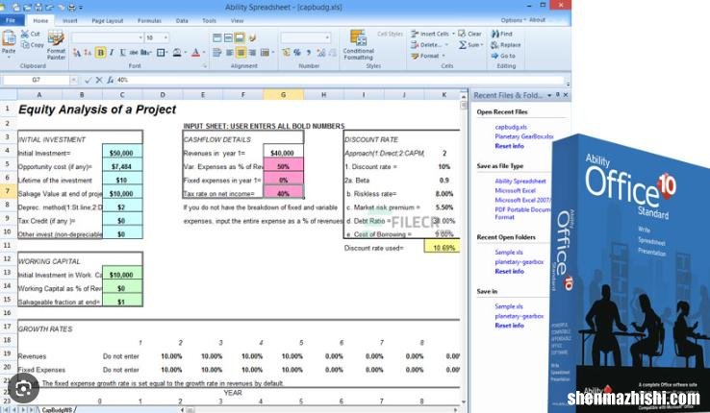Click the currency format icon
Viewport: 710px width, 413px height.
(x=286, y=53)
